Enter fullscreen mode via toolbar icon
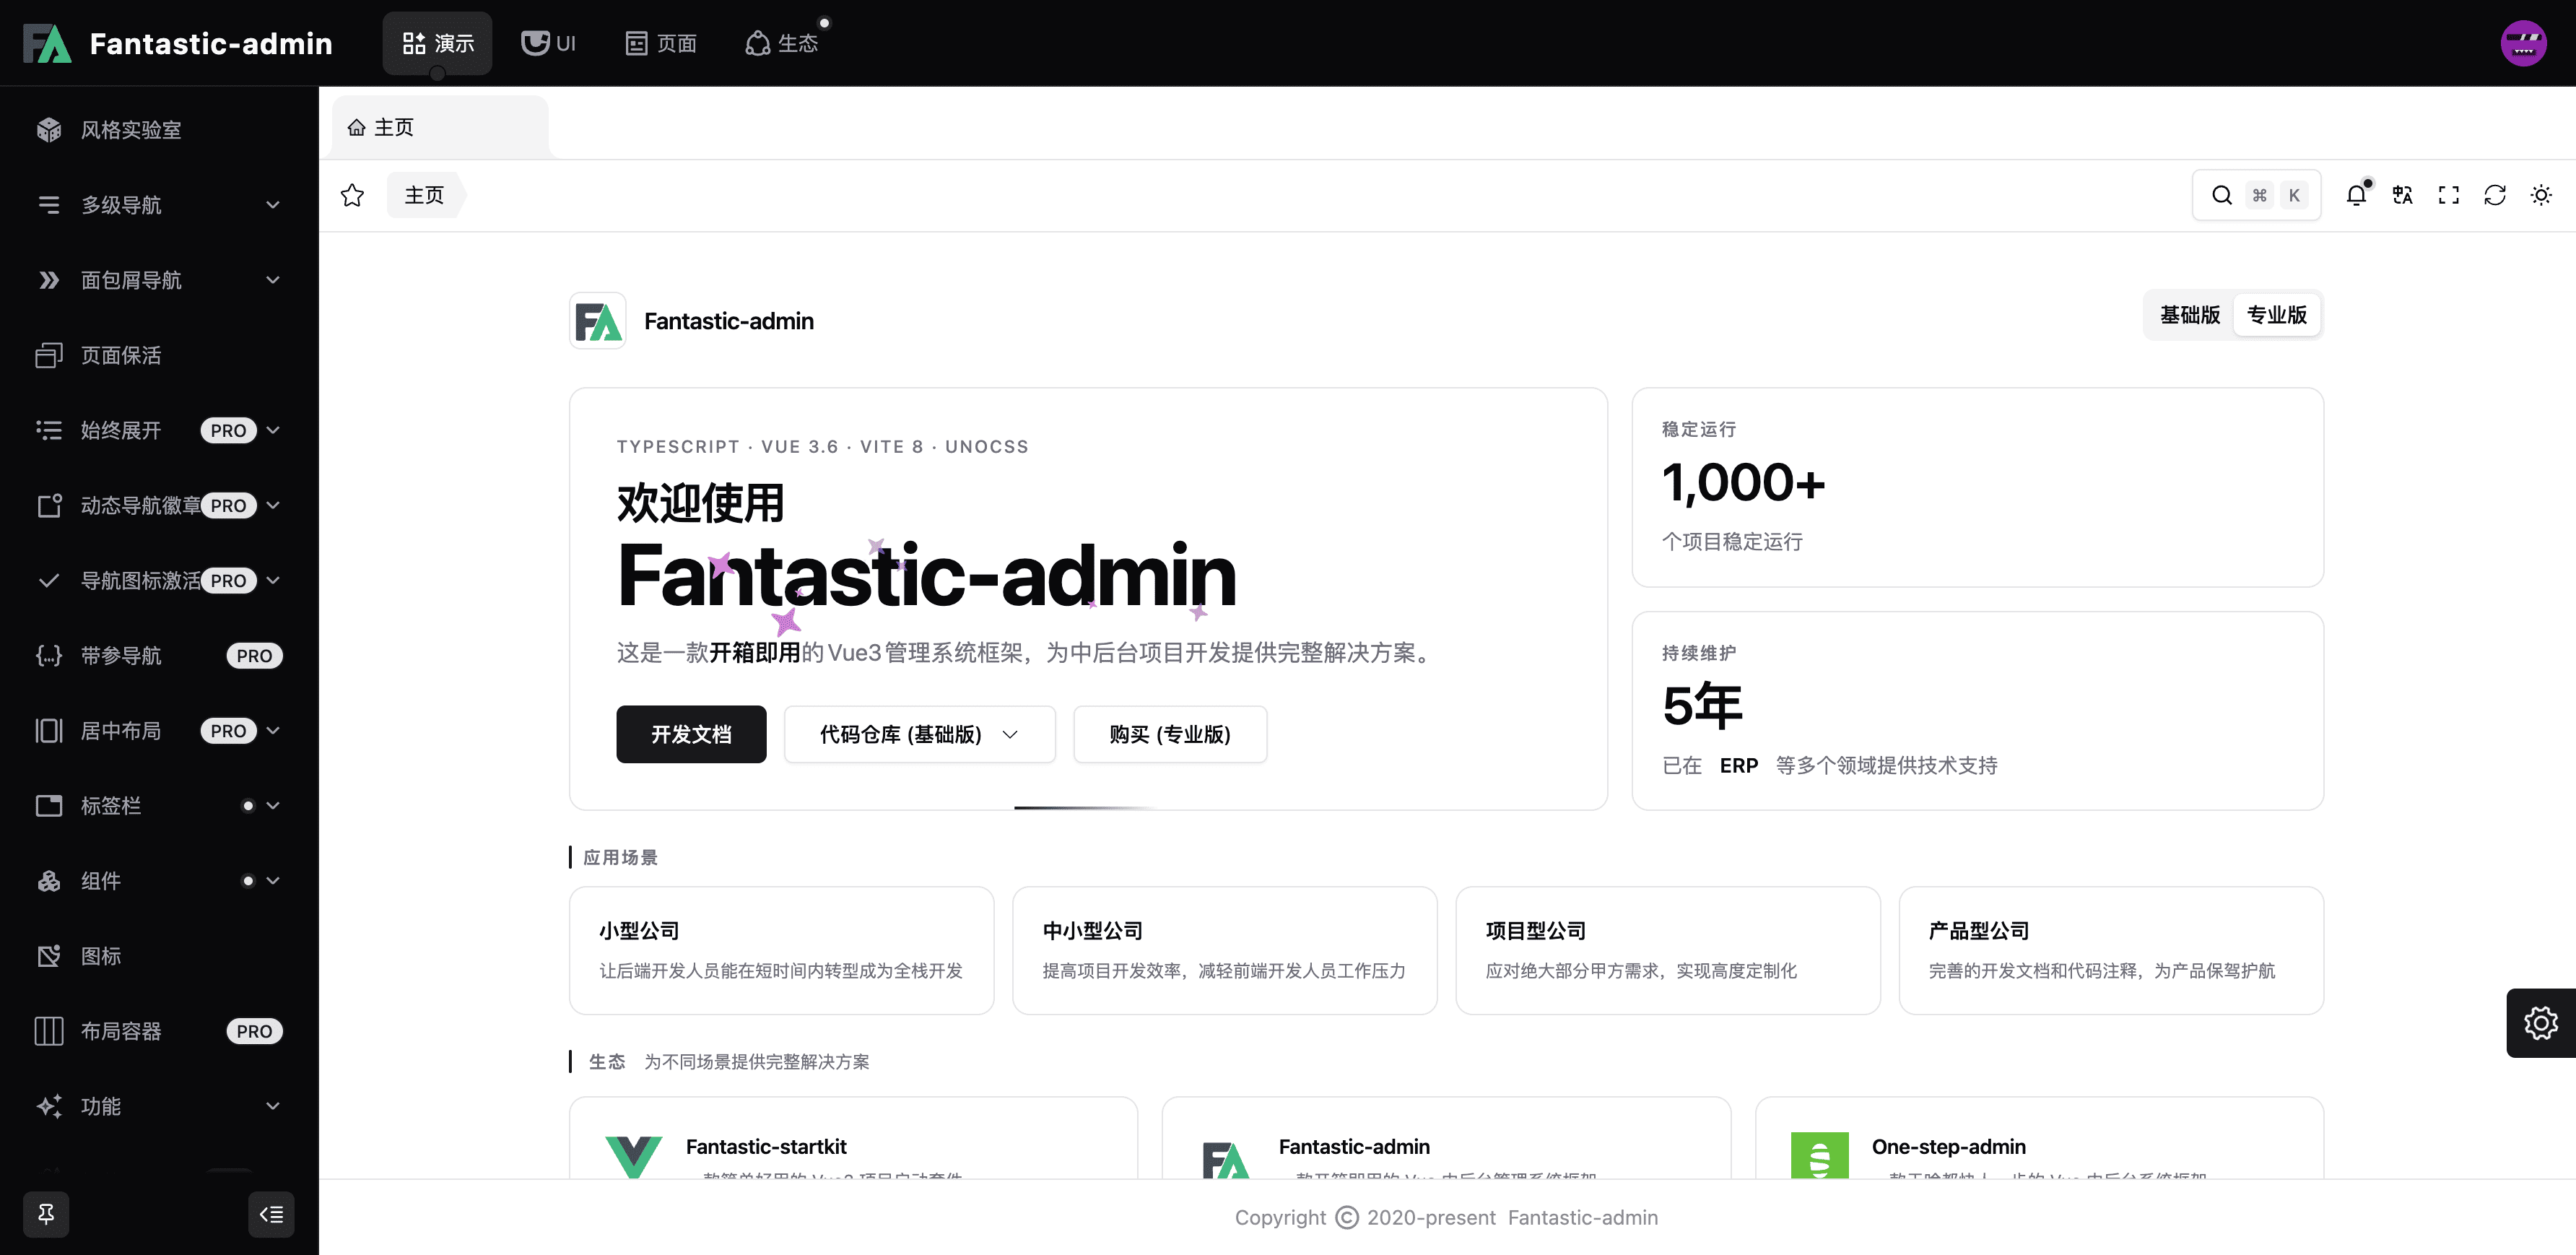The height and width of the screenshot is (1255, 2576). [2448, 195]
